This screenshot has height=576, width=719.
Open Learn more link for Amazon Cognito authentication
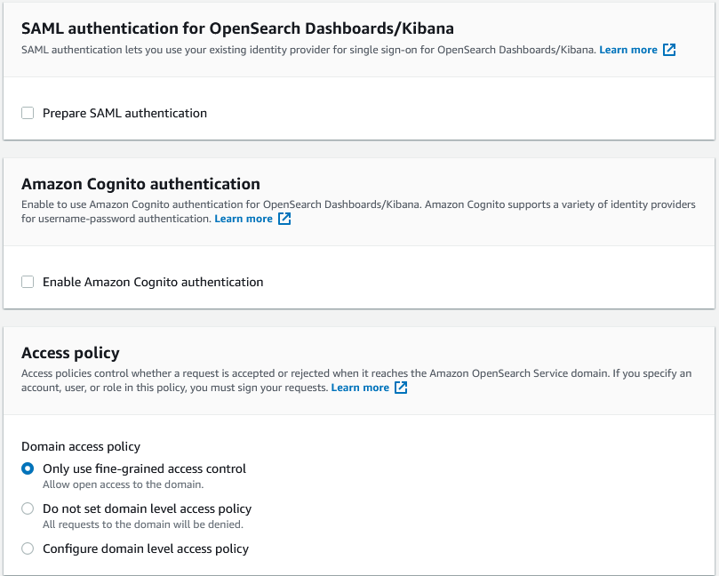(244, 219)
